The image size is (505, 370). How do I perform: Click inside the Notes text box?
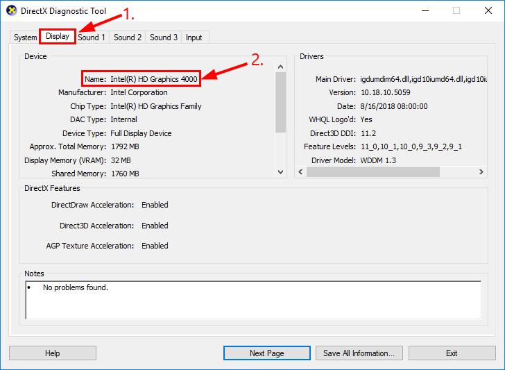[253, 300]
